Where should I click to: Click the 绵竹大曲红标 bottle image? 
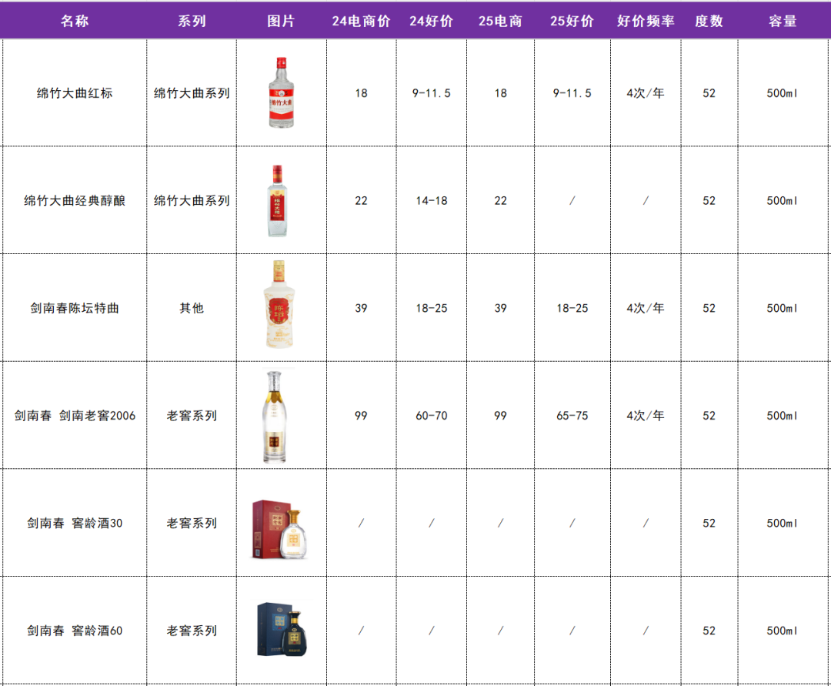281,92
